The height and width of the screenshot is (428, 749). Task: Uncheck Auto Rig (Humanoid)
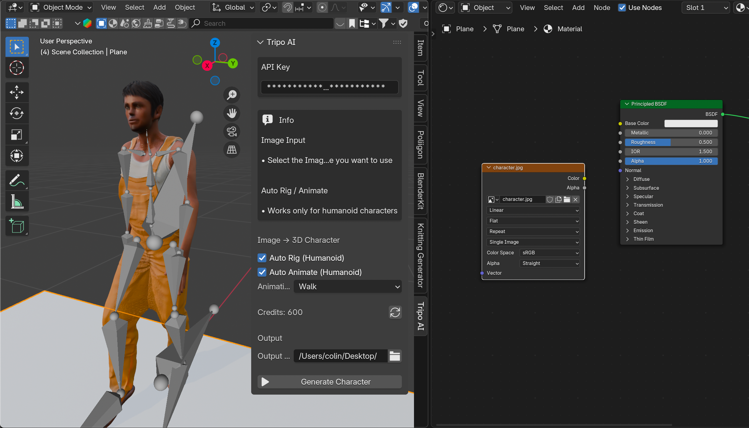point(262,258)
